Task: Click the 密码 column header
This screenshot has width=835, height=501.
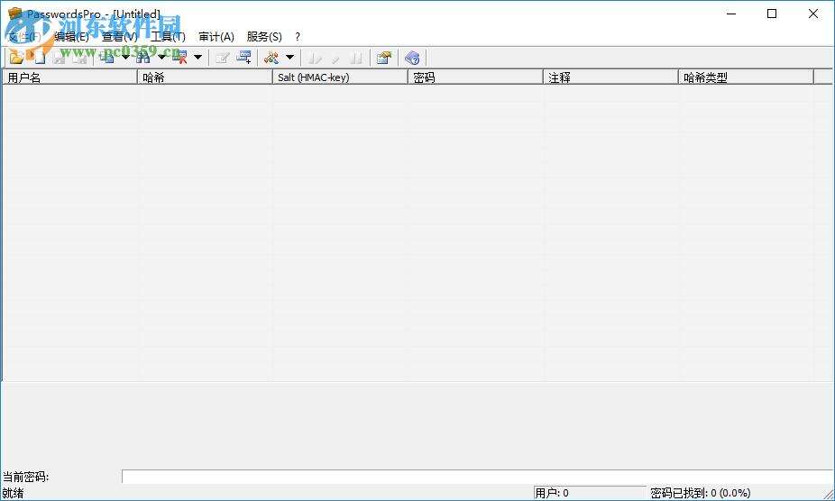Action: tap(475, 77)
